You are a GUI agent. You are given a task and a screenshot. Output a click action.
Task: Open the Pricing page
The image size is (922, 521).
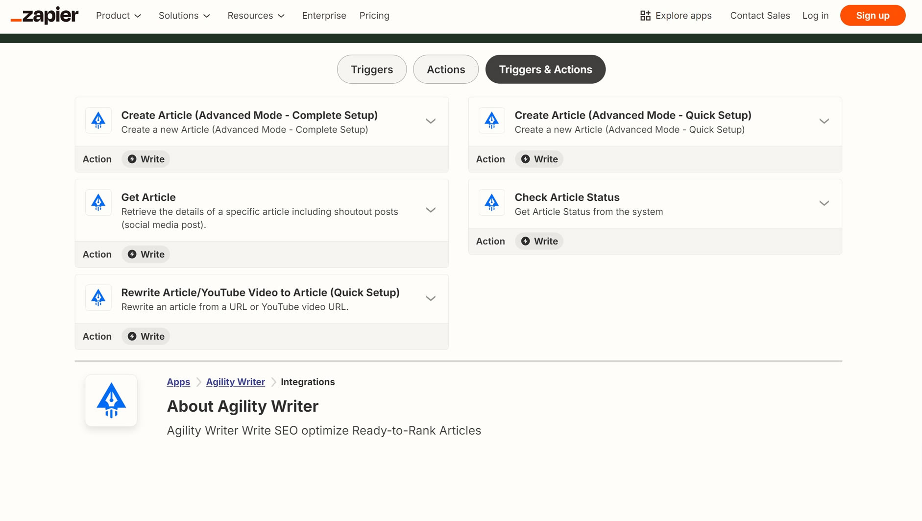click(374, 16)
